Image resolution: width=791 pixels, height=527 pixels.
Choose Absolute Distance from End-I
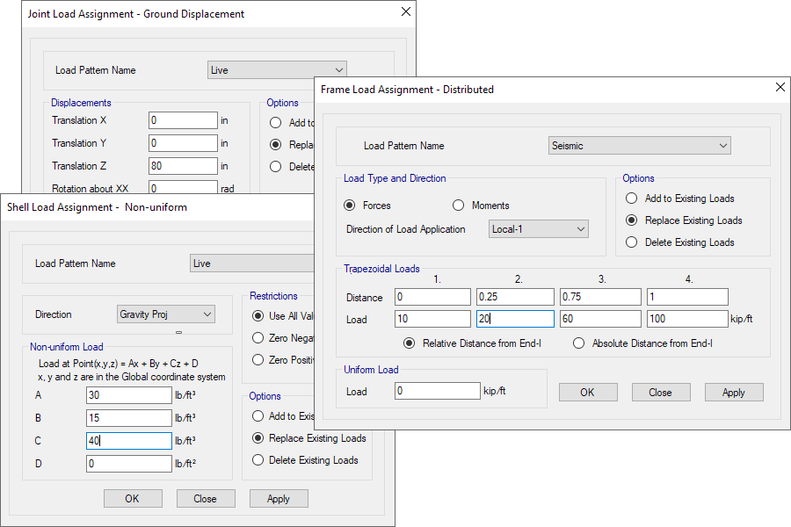[x=578, y=343]
